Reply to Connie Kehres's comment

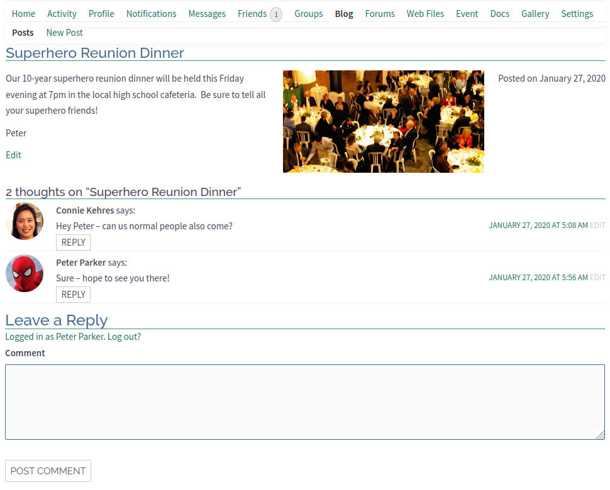coord(73,242)
